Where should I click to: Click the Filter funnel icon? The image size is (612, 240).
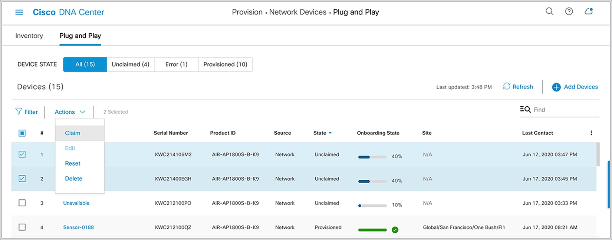tap(19, 111)
